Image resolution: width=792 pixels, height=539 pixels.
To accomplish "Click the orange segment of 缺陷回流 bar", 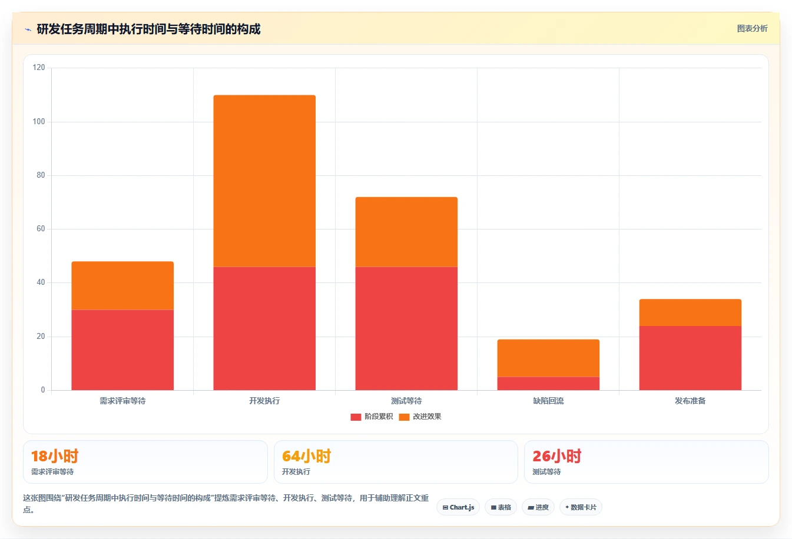I will point(548,358).
